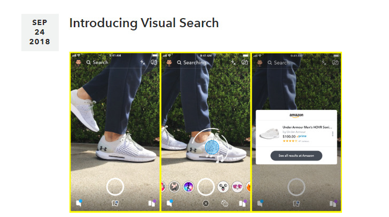The image size is (389, 217).
Task: Open the Bitmoji profile avatar in first phone
Action: point(79,62)
